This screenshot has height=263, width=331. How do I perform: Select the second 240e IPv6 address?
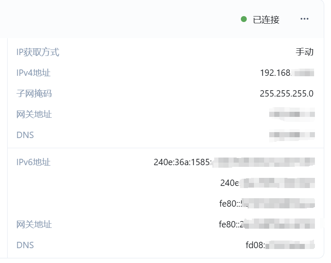pyautogui.click(x=267, y=183)
